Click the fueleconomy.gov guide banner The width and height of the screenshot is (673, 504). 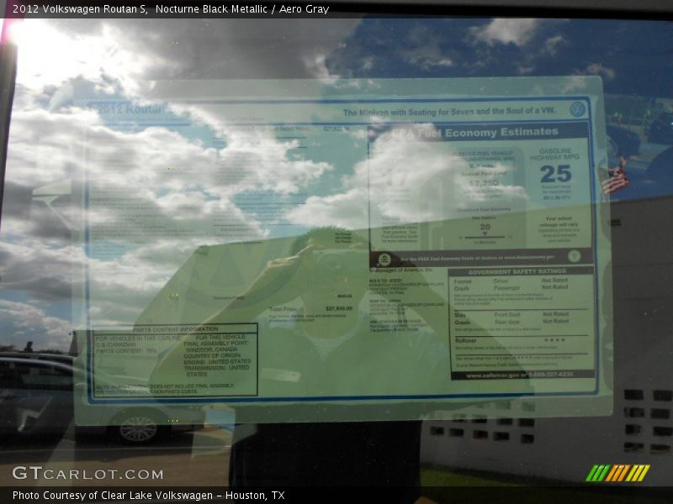click(x=481, y=258)
